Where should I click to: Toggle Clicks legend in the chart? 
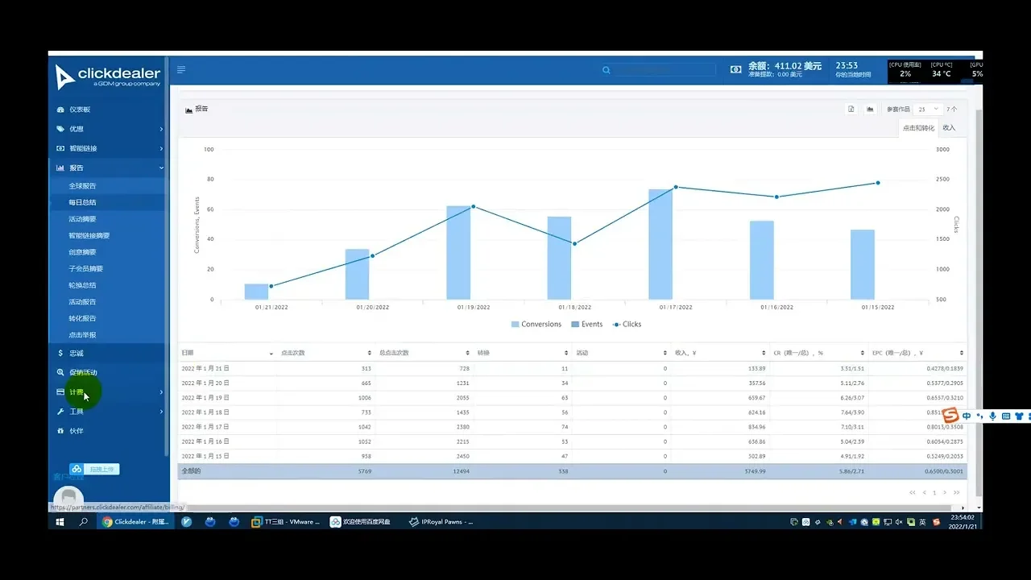627,324
